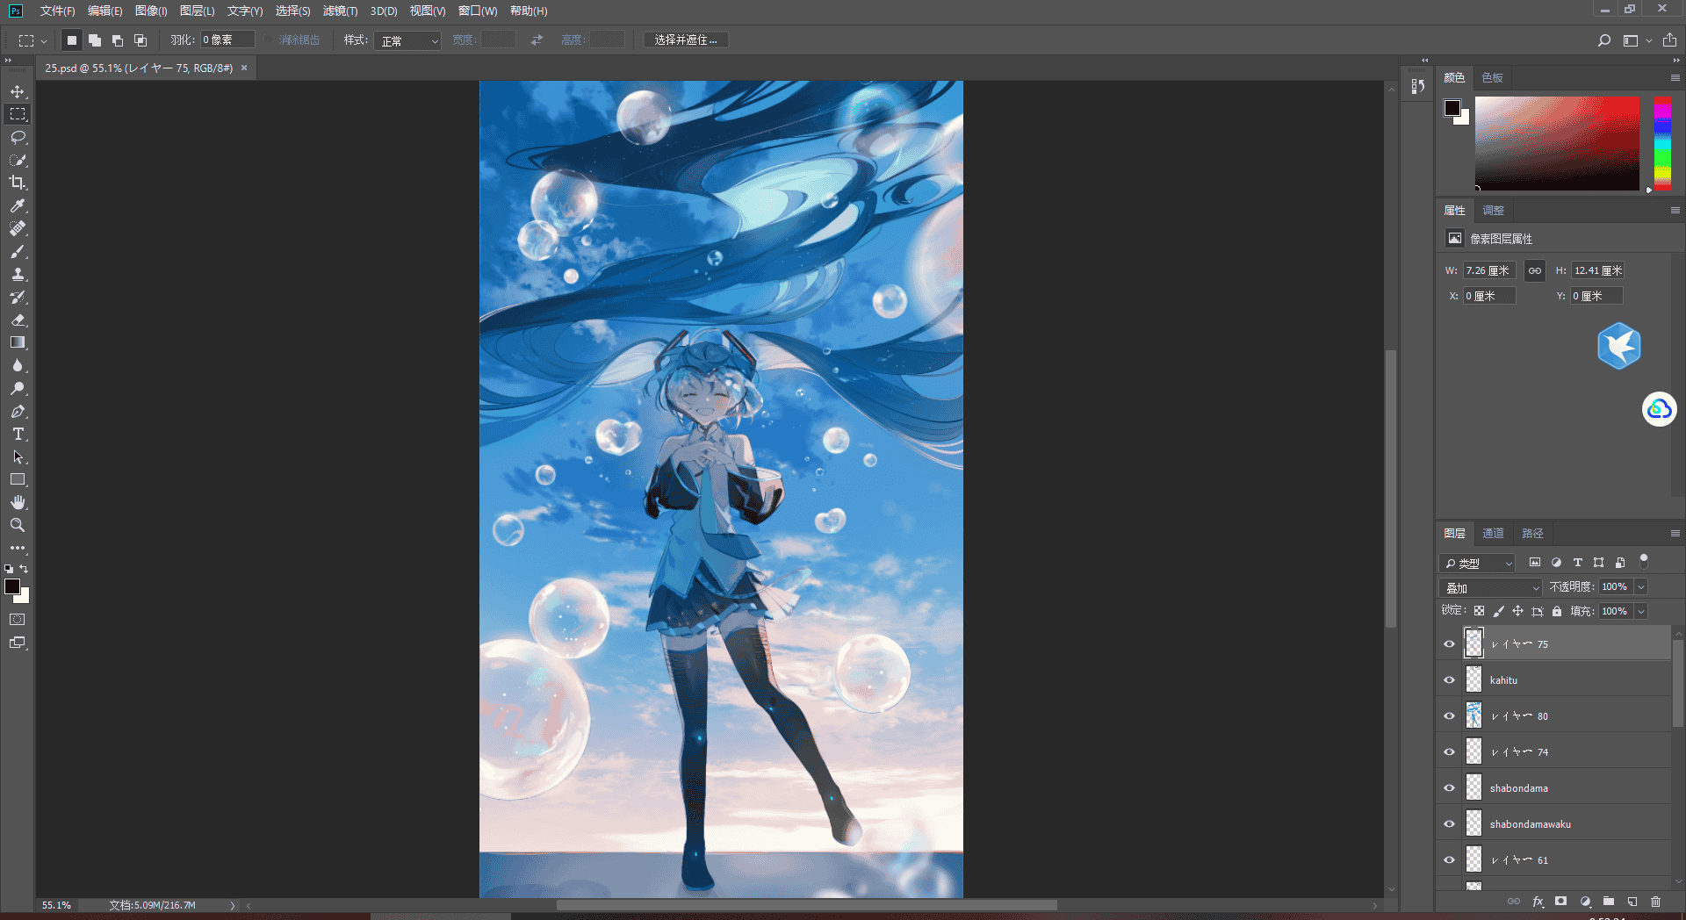The height and width of the screenshot is (920, 1686).
Task: Hide the kahitu layer
Action: [1450, 680]
